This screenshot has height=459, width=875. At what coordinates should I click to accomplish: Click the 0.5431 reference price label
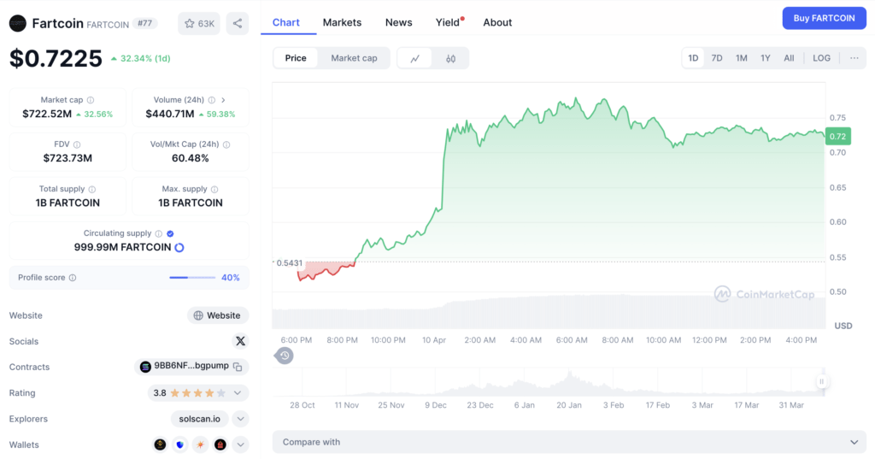(289, 263)
